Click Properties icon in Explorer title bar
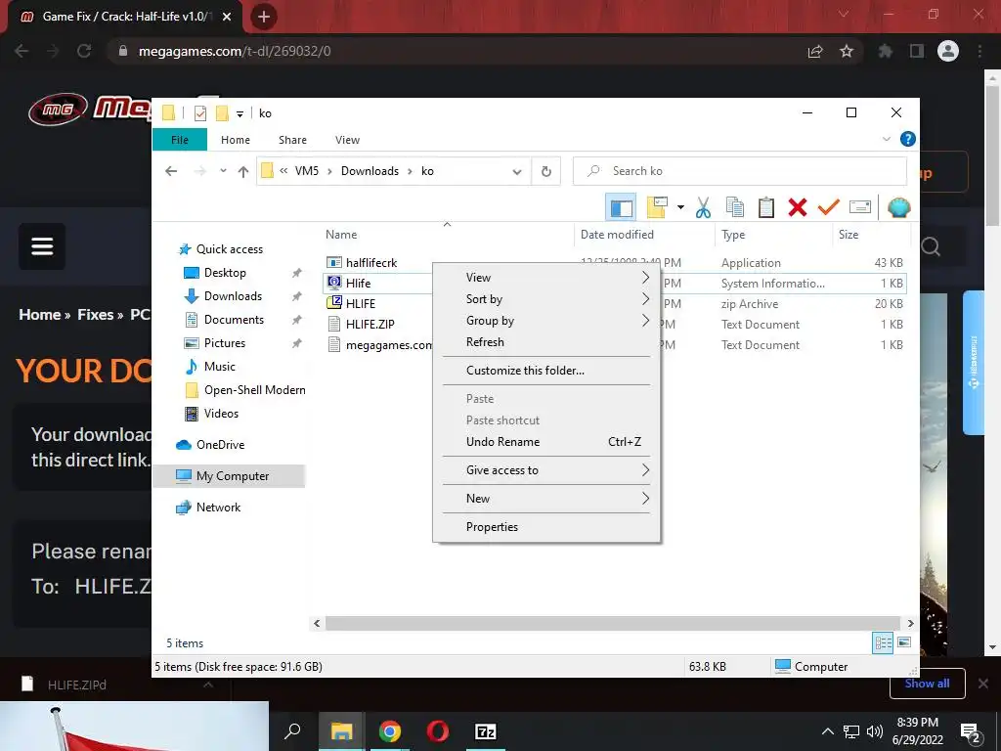Screen dimensions: 1001x751 [200, 113]
